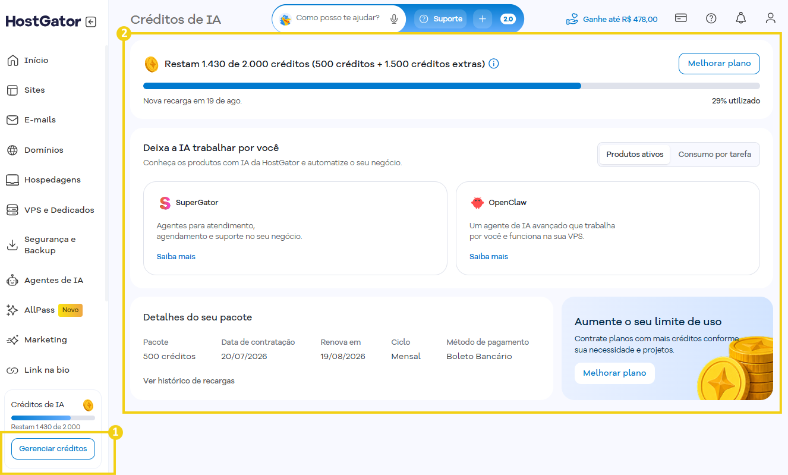
Task: Click the plus icon beside Suporte
Action: click(482, 19)
